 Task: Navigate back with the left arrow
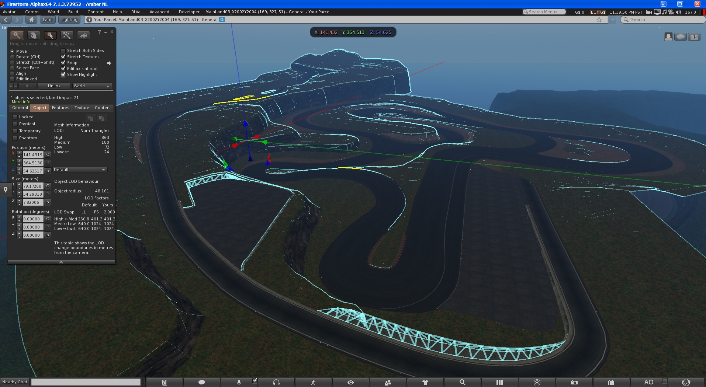coord(6,20)
